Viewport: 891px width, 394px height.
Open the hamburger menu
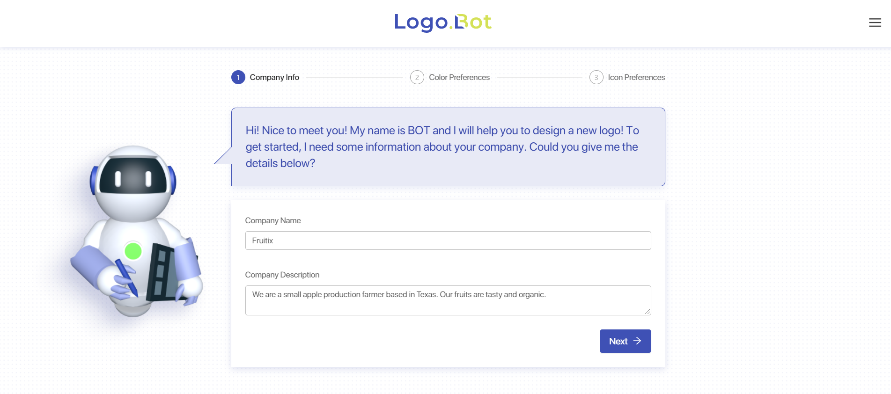click(875, 22)
